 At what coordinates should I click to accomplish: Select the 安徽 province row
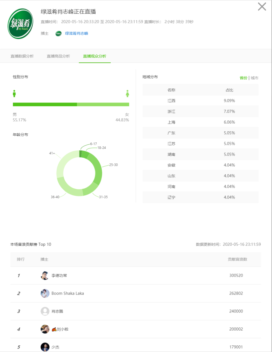(x=200, y=165)
